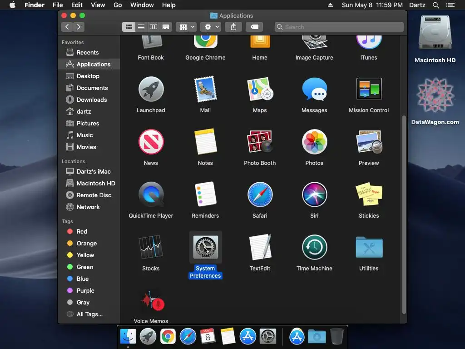Viewport: 465px width, 349px height.
Task: Open the Apple menu
Action: [12, 5]
